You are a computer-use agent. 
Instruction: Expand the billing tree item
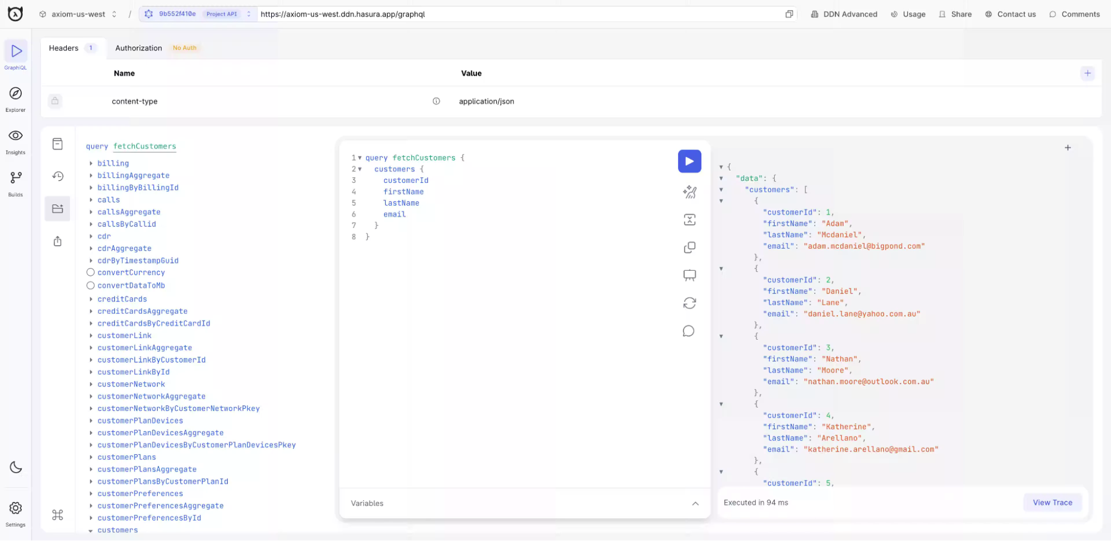[91, 163]
